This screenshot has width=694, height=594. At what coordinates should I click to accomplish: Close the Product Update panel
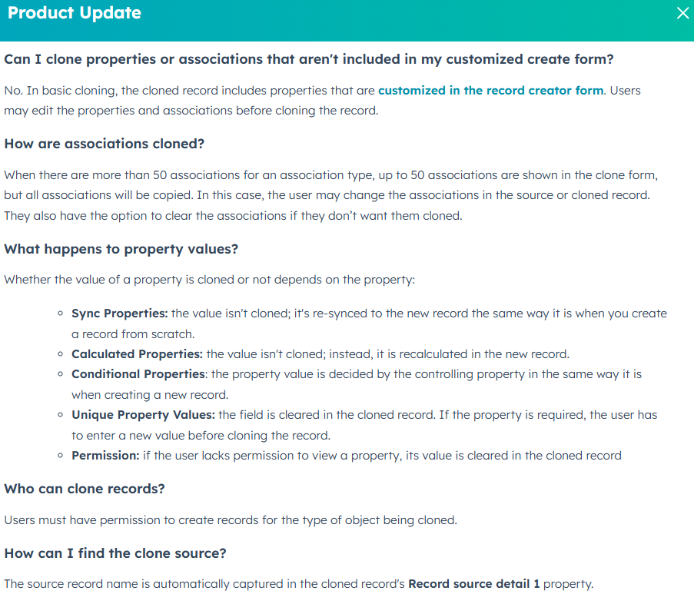click(x=682, y=14)
